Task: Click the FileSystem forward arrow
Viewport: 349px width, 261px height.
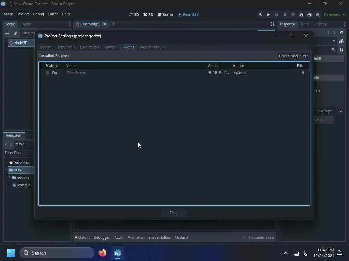Action: click(11, 144)
